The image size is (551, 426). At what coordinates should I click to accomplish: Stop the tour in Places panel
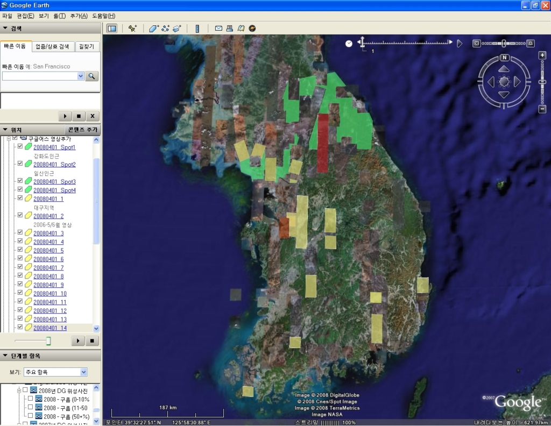tap(92, 340)
